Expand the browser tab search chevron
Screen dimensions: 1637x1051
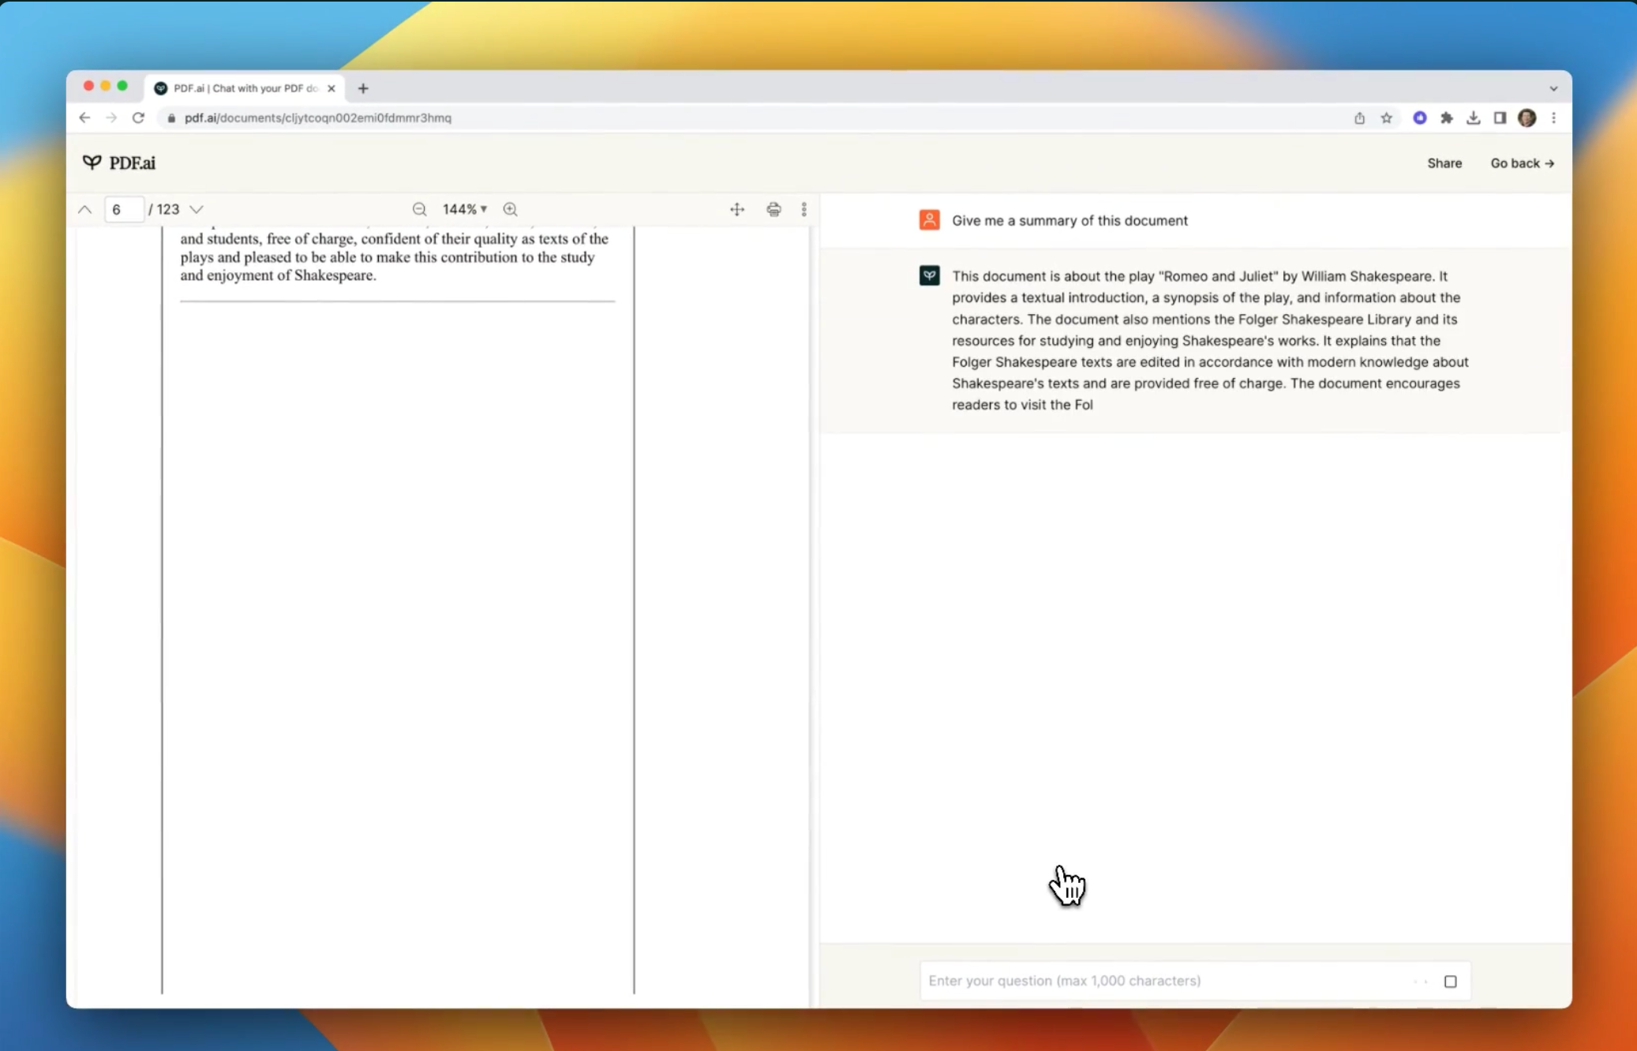tap(1553, 88)
